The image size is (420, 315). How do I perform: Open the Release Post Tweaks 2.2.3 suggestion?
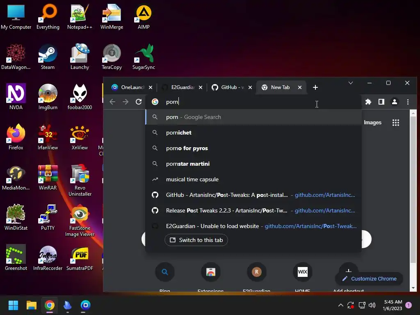click(x=253, y=210)
